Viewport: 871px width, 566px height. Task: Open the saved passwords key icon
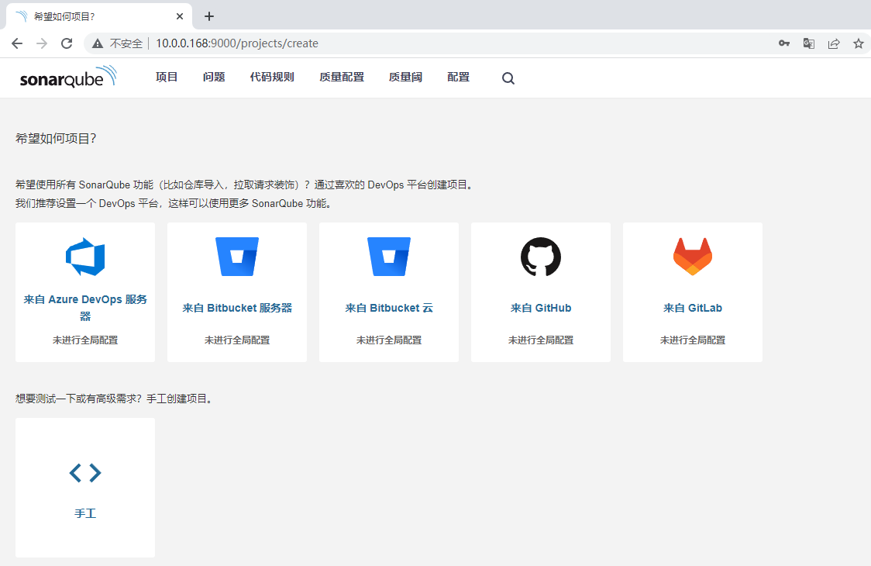783,43
